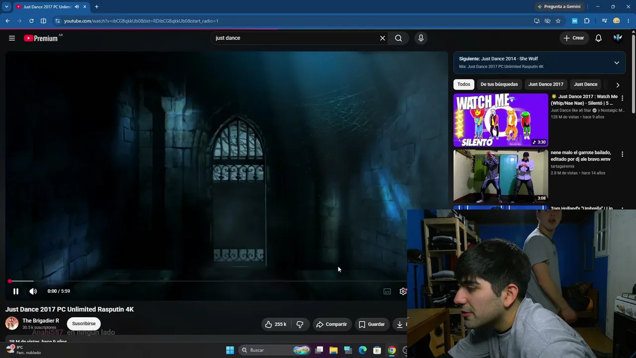
Task: Expand the mix playlist panel chevron
Action: tap(617, 63)
